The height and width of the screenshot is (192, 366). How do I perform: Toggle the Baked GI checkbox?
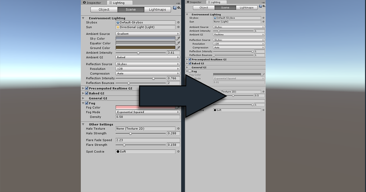(86, 93)
